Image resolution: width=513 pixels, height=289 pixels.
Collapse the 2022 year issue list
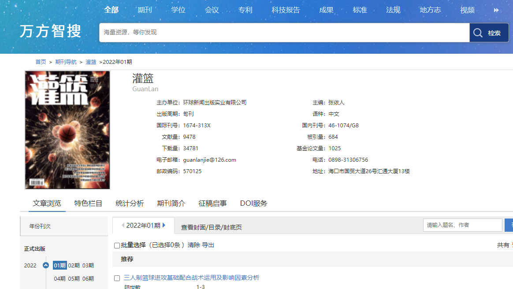(x=45, y=265)
